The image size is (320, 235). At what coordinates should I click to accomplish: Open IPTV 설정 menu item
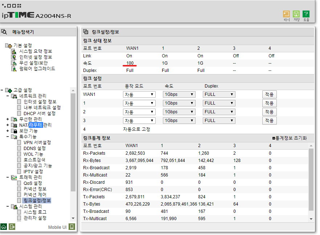pyautogui.click(x=33, y=171)
